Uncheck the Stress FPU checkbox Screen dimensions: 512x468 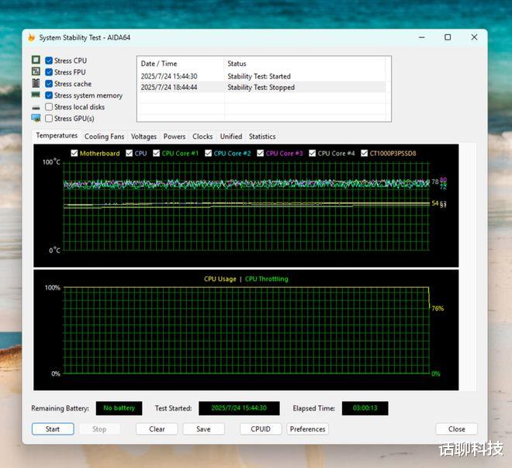click(x=49, y=72)
